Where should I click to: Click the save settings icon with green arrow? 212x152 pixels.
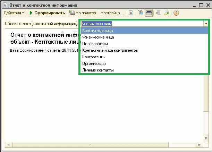click(167, 13)
